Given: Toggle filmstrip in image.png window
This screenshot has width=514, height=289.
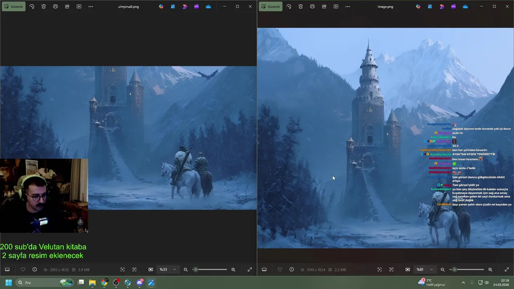Looking at the screenshot, I should click(264, 269).
